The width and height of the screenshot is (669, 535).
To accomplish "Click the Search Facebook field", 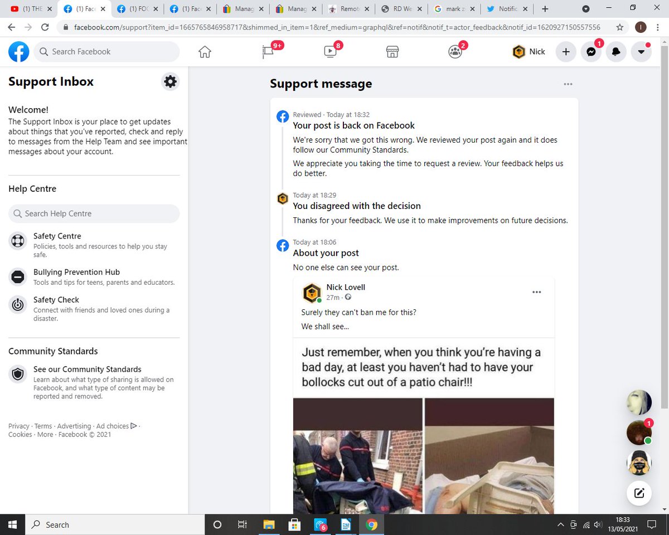I will point(107,52).
